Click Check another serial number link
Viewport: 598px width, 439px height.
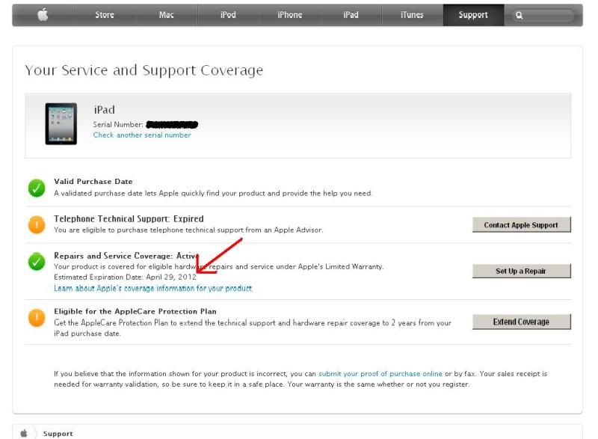click(x=142, y=135)
